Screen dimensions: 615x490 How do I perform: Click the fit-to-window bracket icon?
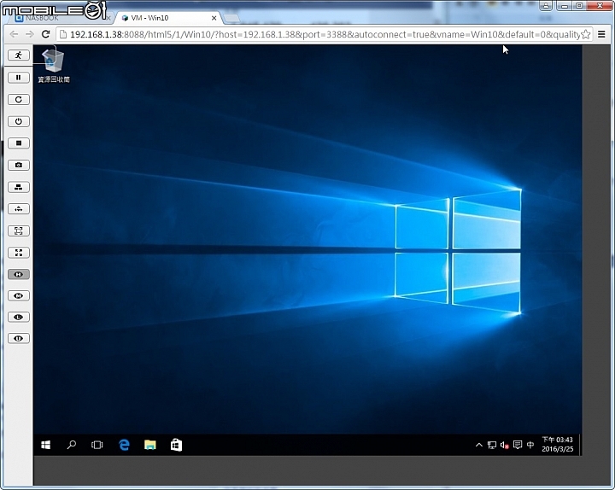tap(19, 230)
